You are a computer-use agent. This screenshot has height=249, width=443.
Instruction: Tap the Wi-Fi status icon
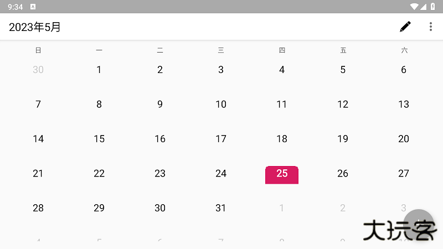(414, 7)
